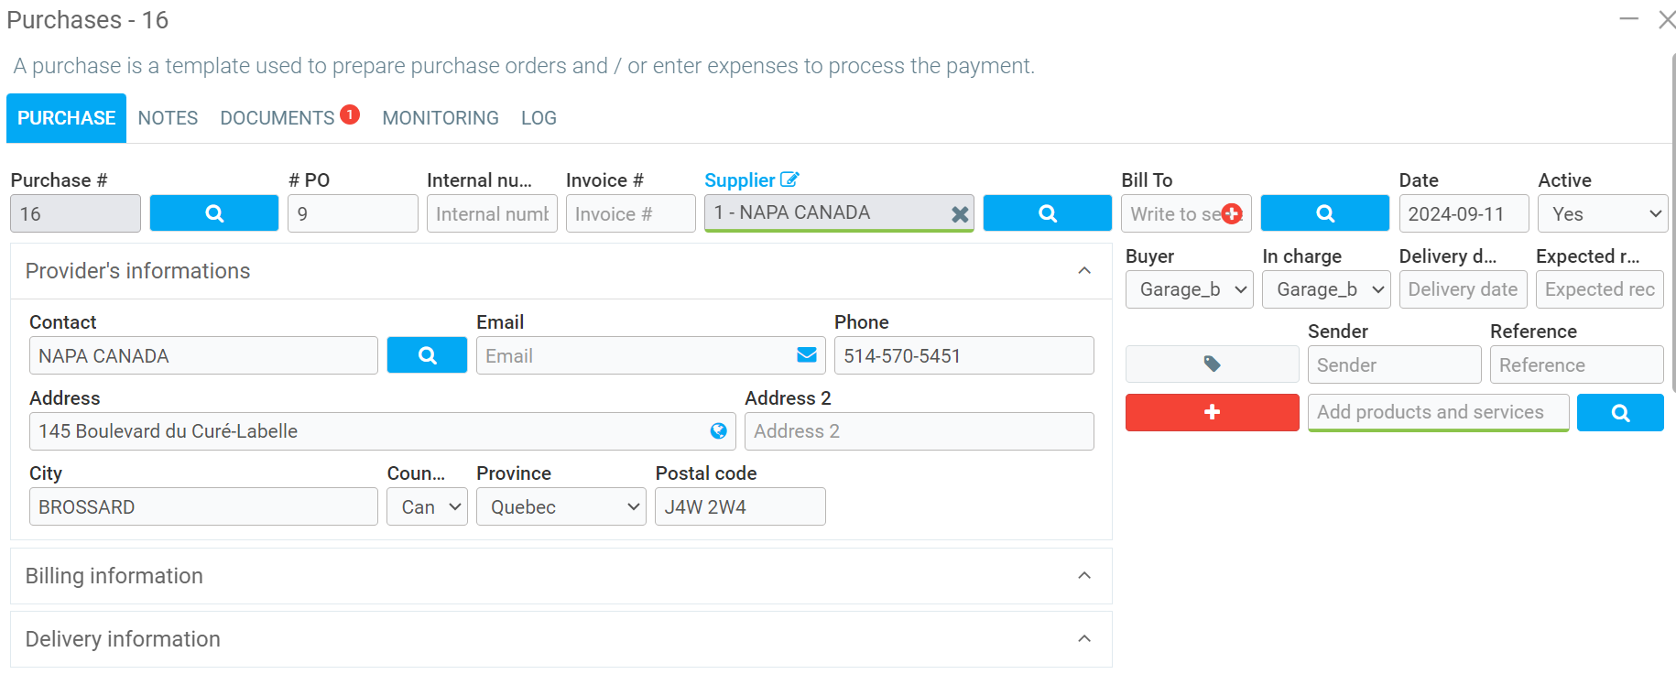Viewport: 1676px width, 674px height.
Task: Click the edit icon beside Supplier label
Action: pyautogui.click(x=789, y=179)
